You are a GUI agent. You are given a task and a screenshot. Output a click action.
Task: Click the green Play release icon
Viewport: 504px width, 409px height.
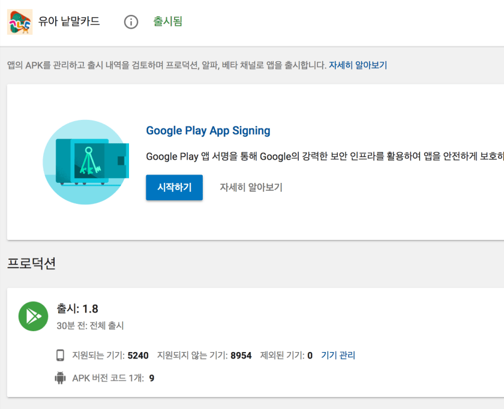(33, 316)
